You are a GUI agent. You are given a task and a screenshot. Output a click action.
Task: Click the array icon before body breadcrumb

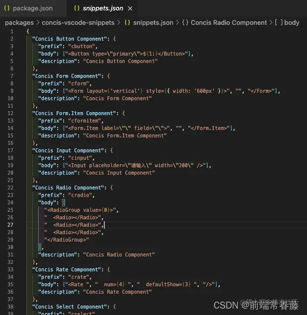[x=279, y=22]
